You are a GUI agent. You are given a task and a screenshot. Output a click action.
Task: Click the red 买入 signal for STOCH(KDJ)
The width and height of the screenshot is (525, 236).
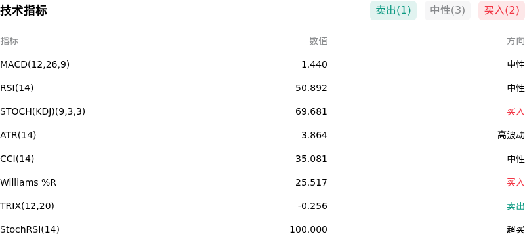click(516, 111)
